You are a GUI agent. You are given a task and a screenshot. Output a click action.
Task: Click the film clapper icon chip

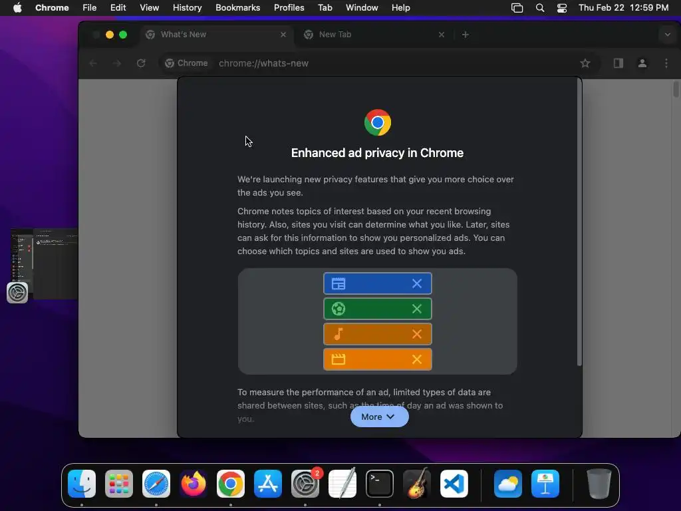(x=339, y=359)
